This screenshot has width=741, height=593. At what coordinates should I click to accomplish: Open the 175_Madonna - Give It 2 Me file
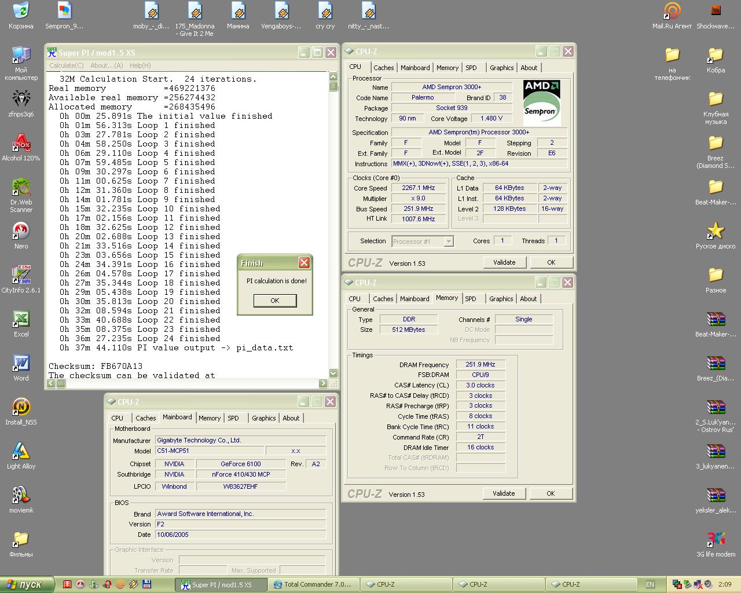coord(195,19)
